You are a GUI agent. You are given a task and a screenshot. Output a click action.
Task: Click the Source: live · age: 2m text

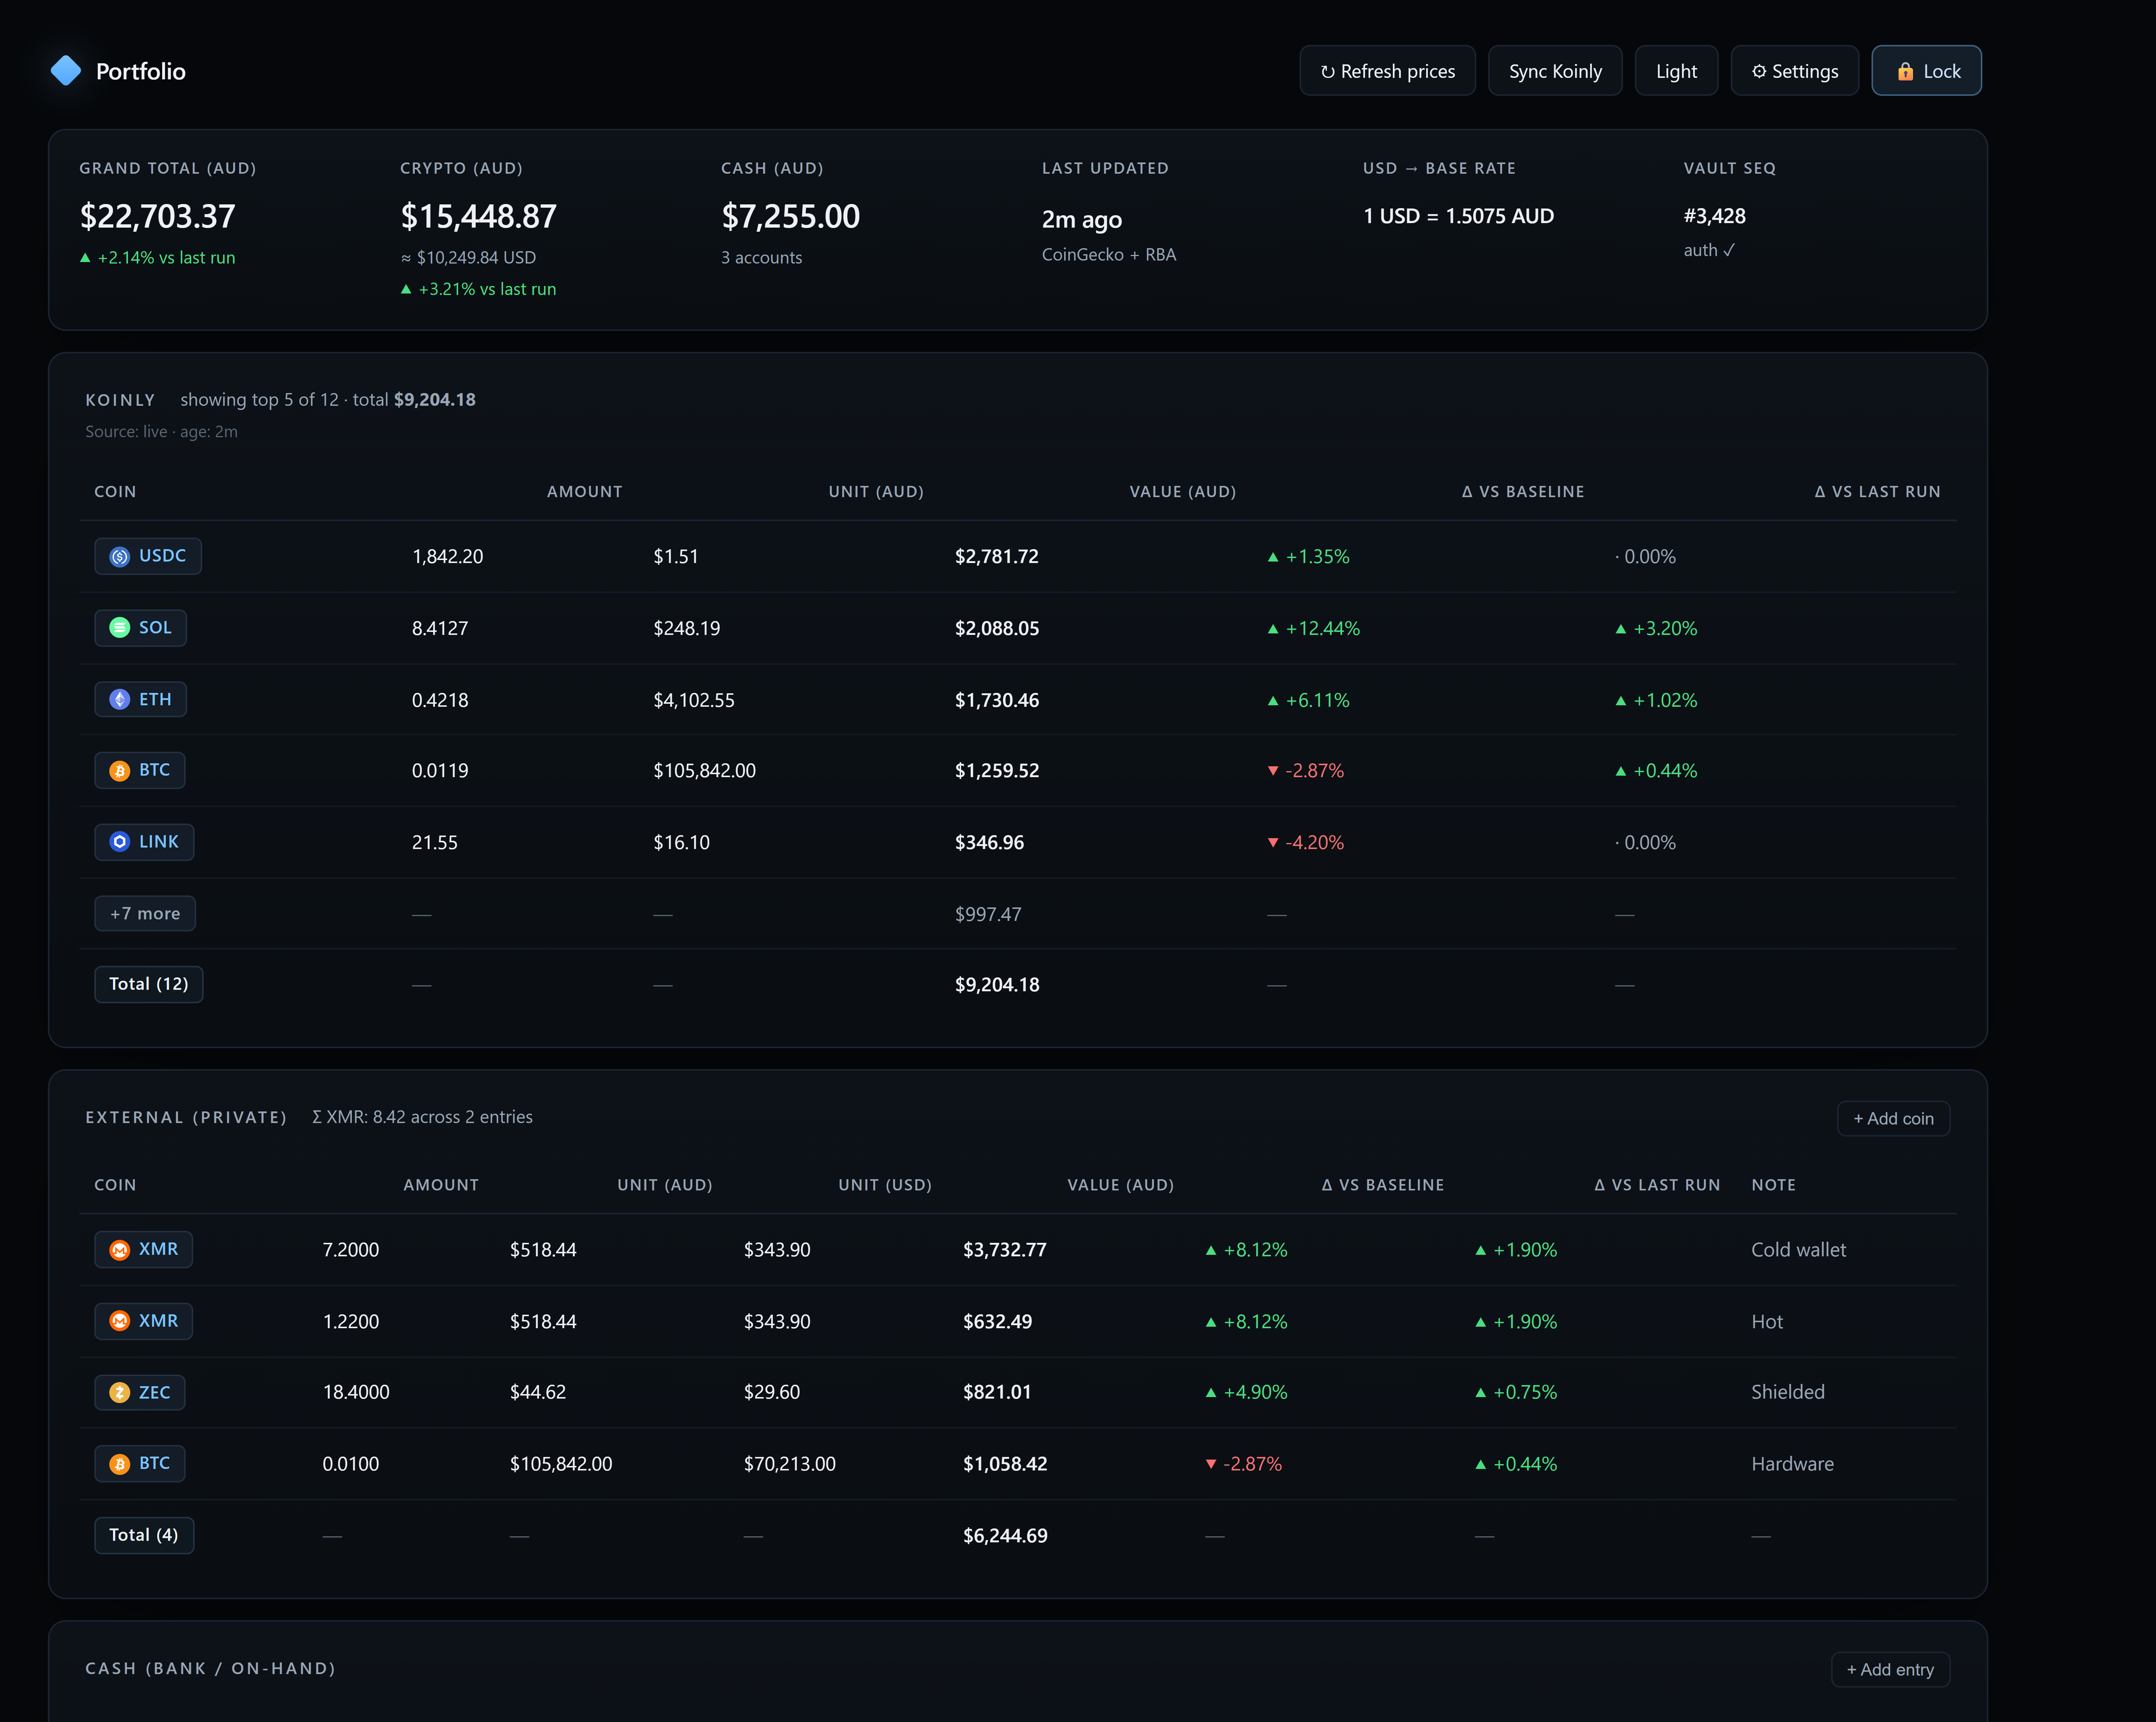coord(161,432)
